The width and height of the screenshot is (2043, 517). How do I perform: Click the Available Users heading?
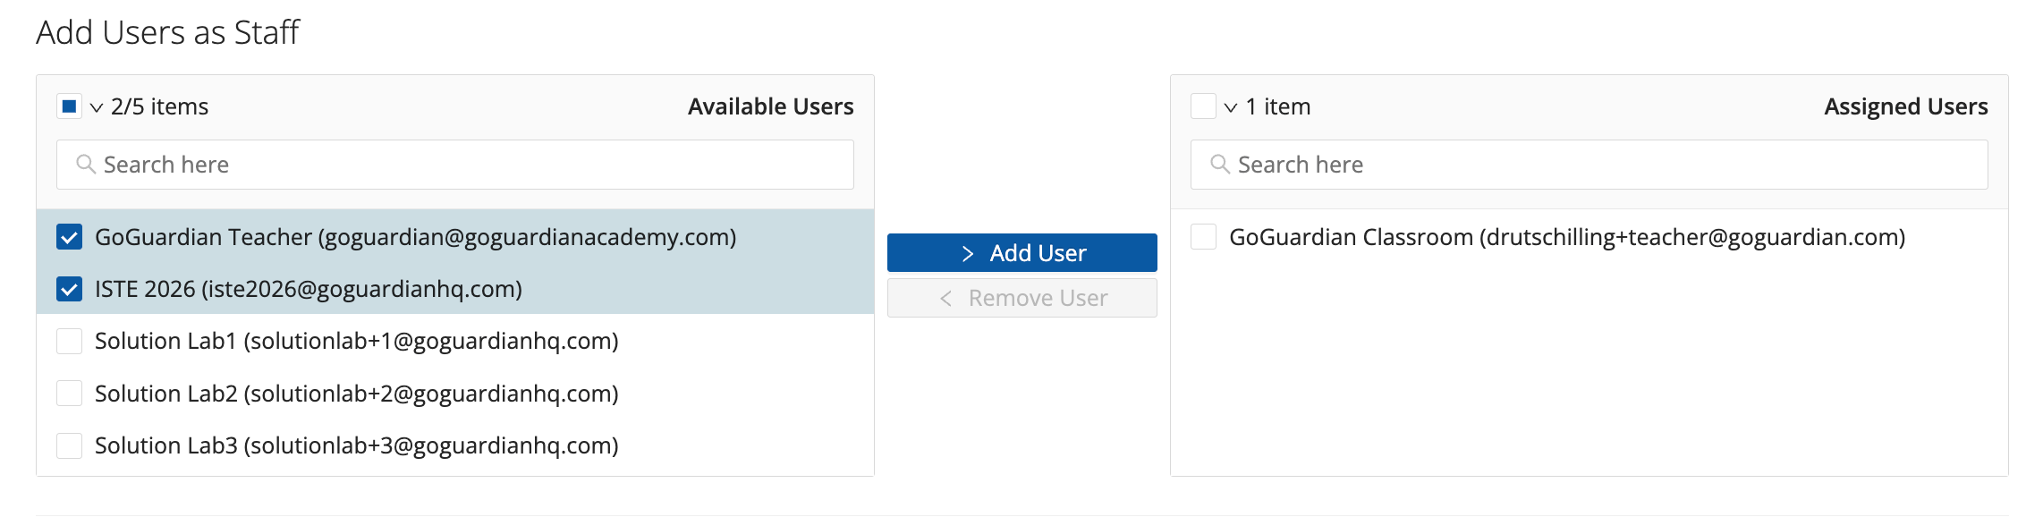pos(771,106)
